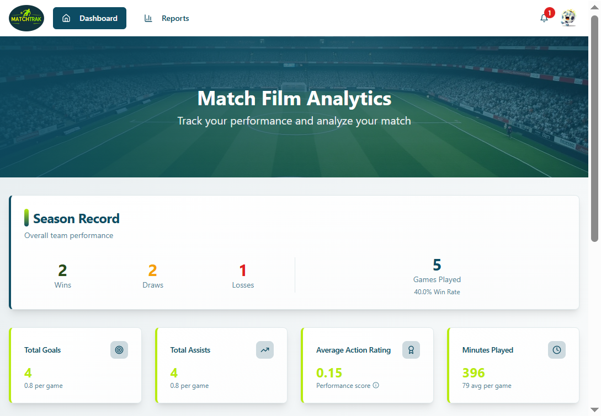Click the red notification badge showing 1

click(x=549, y=12)
